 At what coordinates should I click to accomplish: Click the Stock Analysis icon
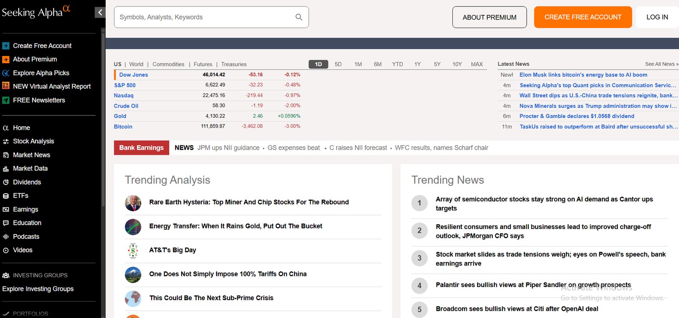click(x=6, y=141)
